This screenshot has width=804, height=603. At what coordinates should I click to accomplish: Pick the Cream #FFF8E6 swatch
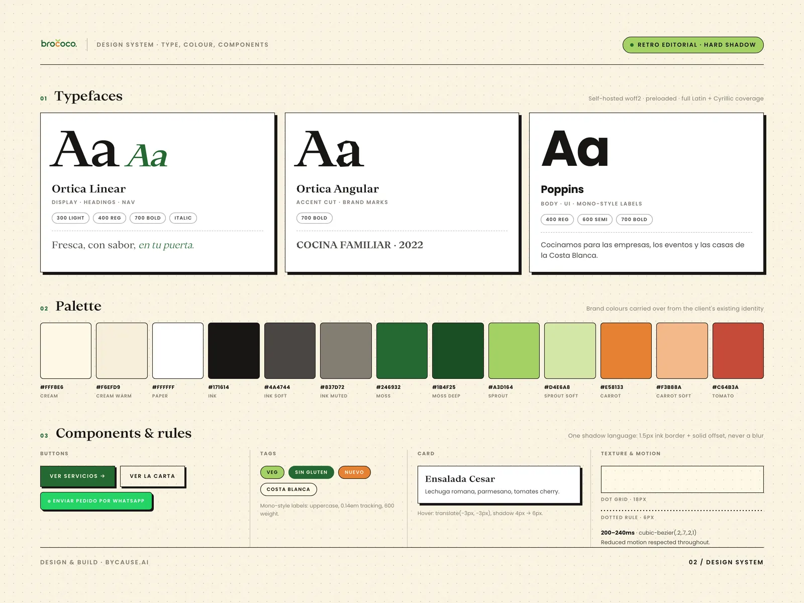[66, 351]
